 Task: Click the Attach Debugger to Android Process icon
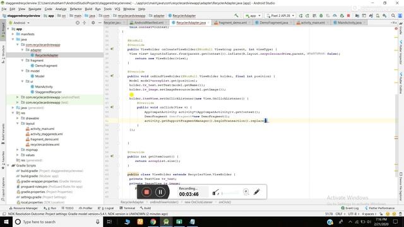coord(342,16)
